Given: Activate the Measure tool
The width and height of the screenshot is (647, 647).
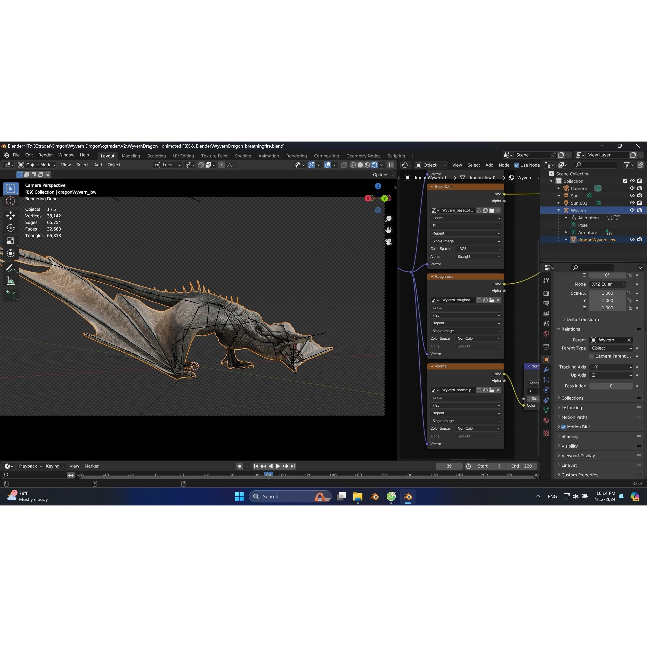Looking at the screenshot, I should coord(11,281).
